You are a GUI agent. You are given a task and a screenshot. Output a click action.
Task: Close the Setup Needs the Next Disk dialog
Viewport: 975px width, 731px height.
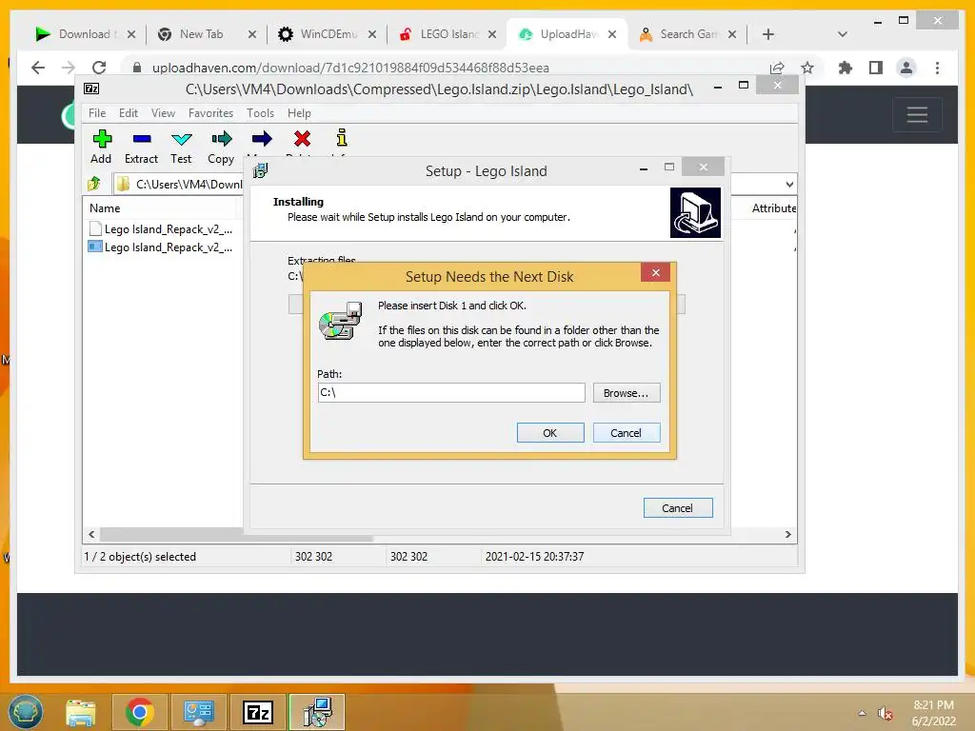[655, 273]
